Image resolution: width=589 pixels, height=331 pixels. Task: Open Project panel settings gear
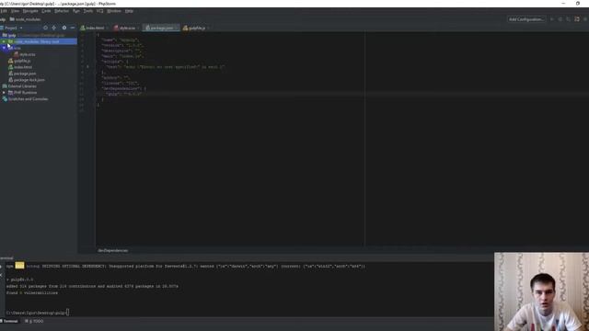click(x=64, y=28)
